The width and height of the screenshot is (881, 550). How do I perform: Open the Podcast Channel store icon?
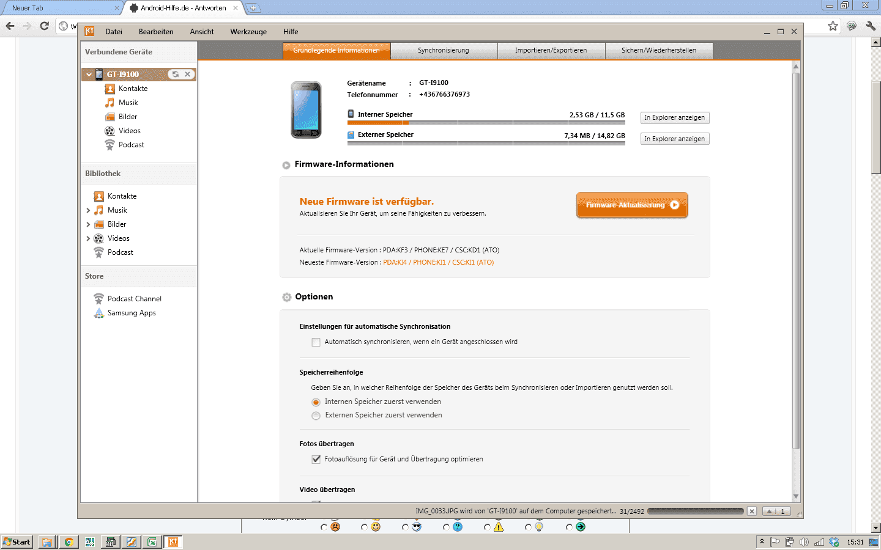tap(99, 299)
